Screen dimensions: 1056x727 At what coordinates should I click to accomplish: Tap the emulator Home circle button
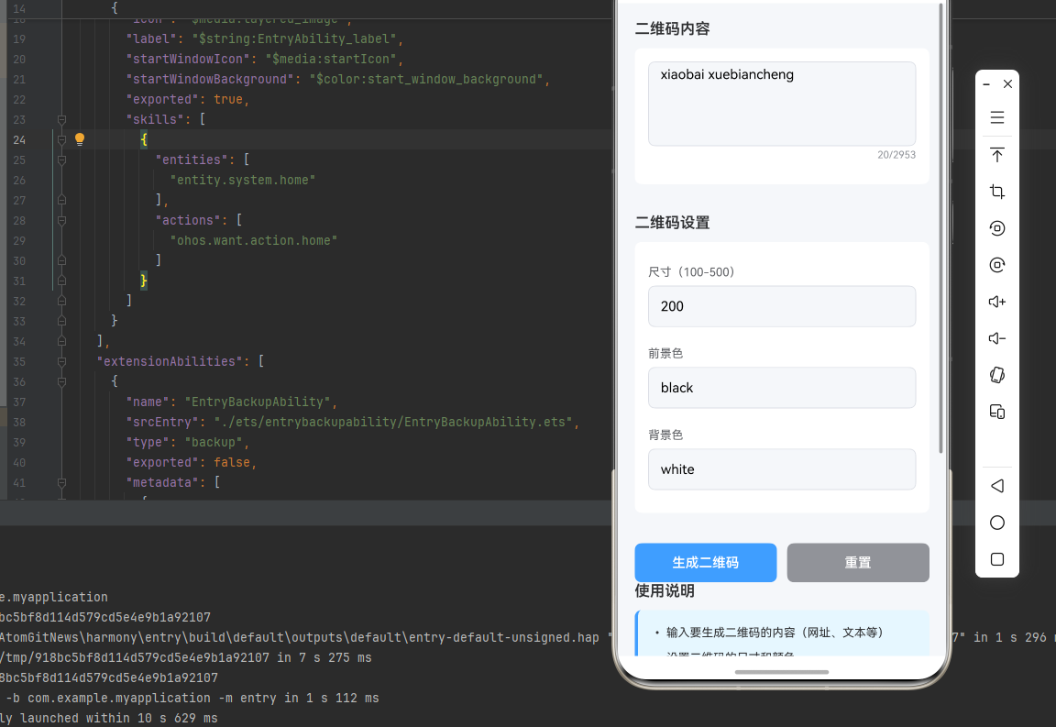[996, 523]
